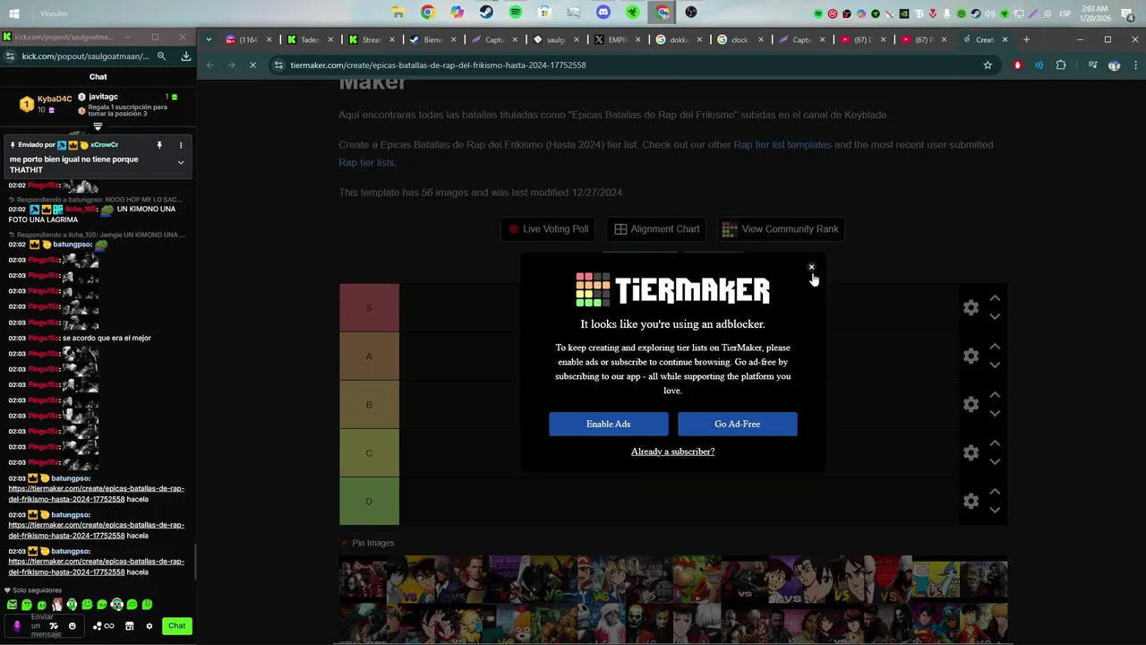
Task: Click the orange A tier label
Action: 369,356
